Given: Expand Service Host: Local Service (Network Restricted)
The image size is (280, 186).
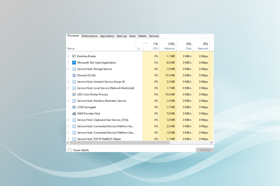Looking at the screenshot, I should pyautogui.click(x=68, y=88).
